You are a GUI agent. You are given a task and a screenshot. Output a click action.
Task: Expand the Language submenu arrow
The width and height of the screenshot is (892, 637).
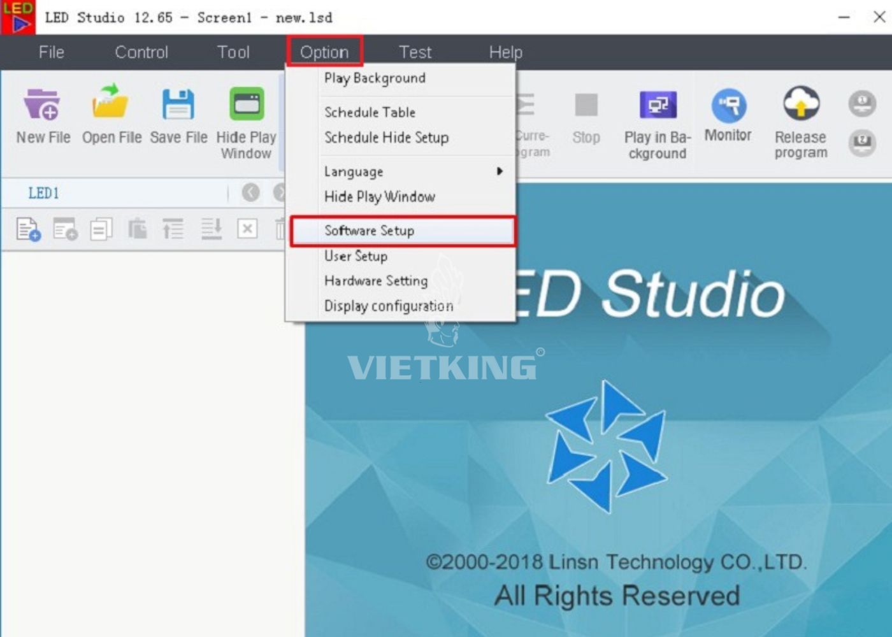500,171
